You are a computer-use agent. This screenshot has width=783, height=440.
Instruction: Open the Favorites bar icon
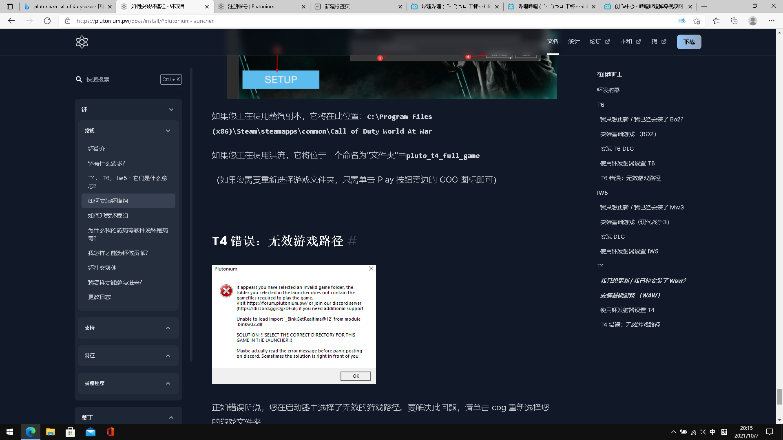pos(717,21)
